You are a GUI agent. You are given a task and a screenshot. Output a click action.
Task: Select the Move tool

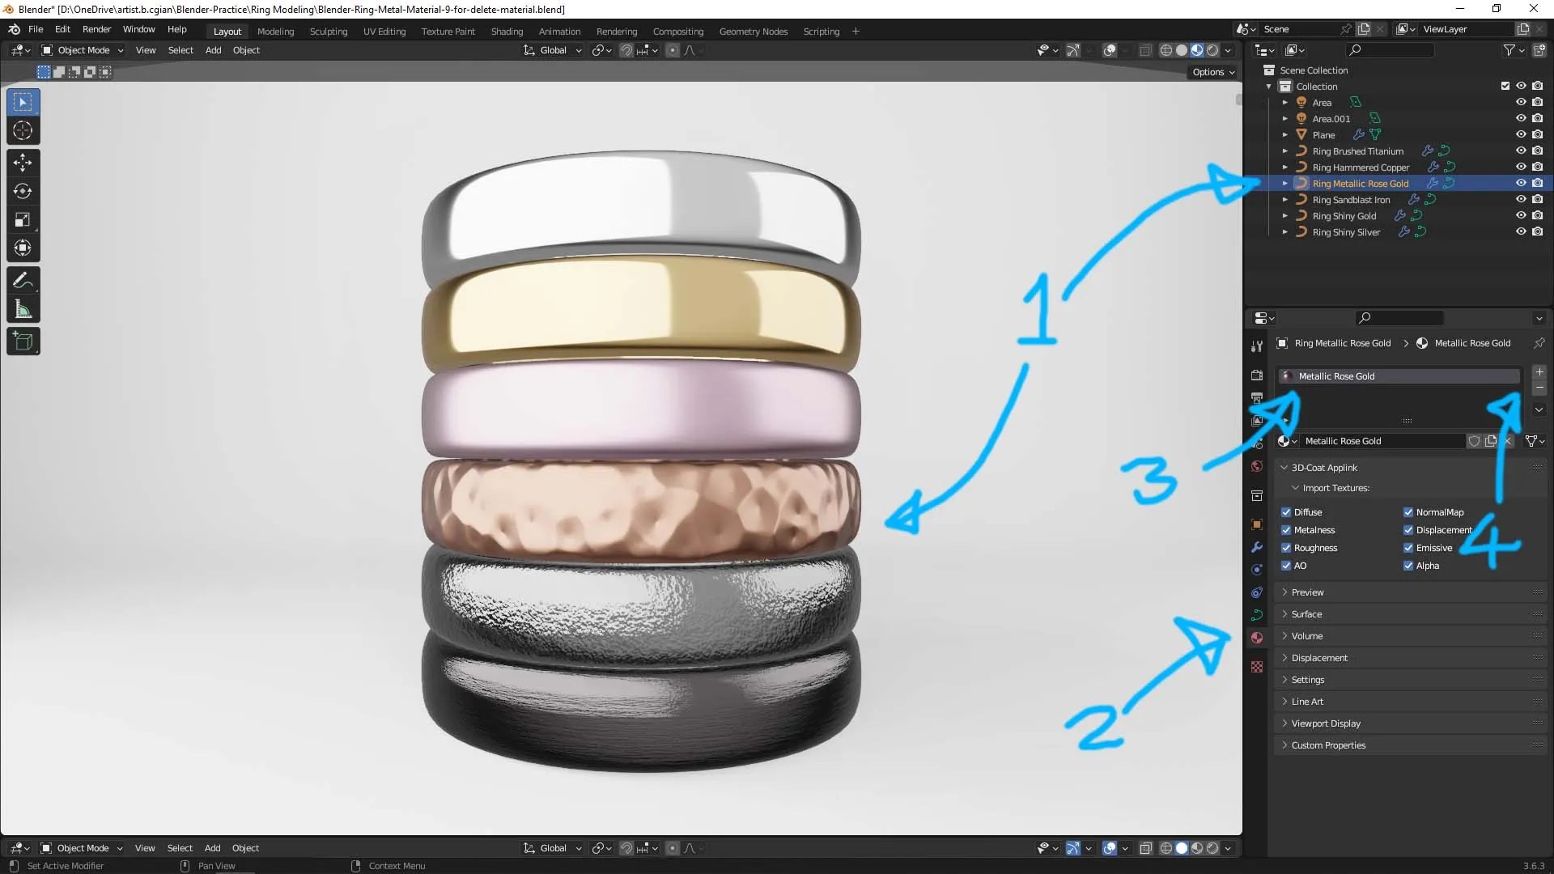click(22, 162)
